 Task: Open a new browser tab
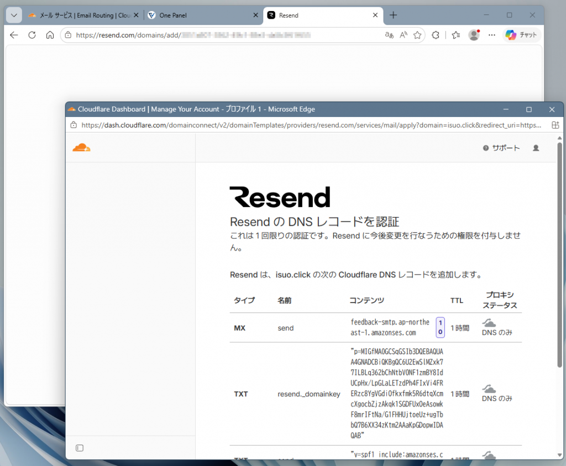click(x=393, y=15)
